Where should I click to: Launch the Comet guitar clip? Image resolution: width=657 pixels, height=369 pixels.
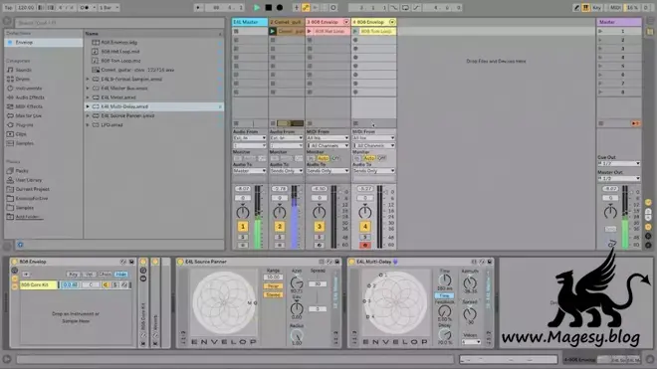pos(273,31)
